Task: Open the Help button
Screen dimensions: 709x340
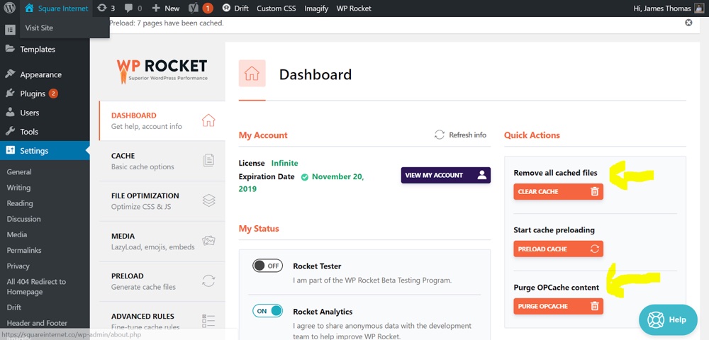Action: [669, 319]
